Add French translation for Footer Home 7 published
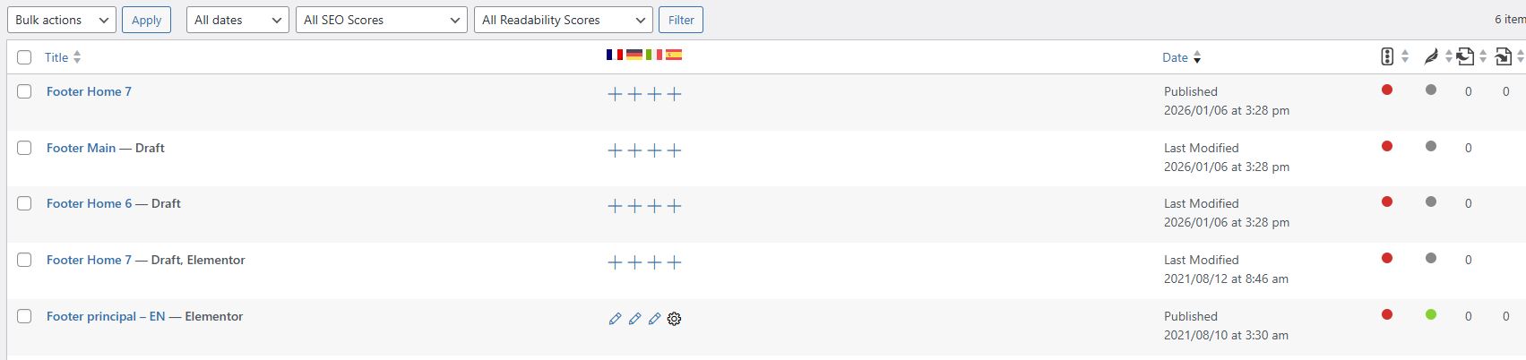The width and height of the screenshot is (1526, 360). click(615, 94)
